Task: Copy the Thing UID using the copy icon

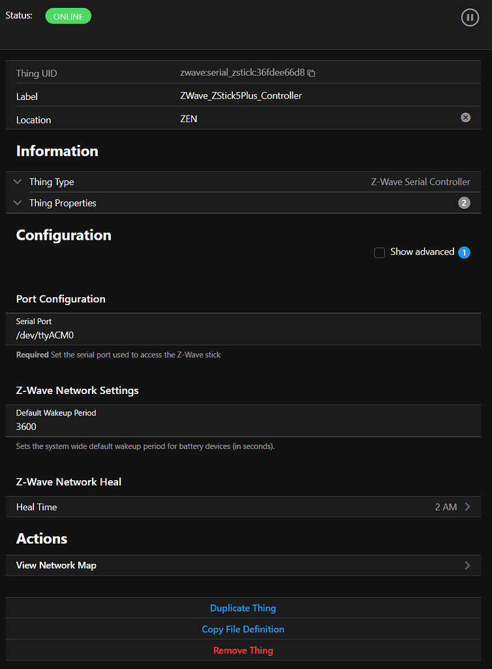Action: 311,73
